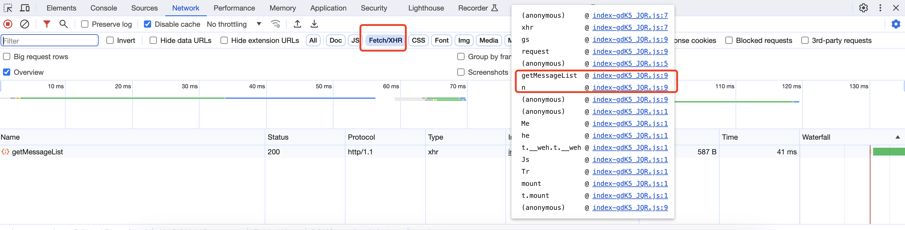Open network conditions wifi icon

click(276, 24)
